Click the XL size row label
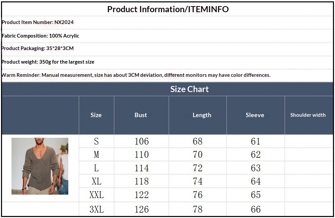 click(96, 181)
